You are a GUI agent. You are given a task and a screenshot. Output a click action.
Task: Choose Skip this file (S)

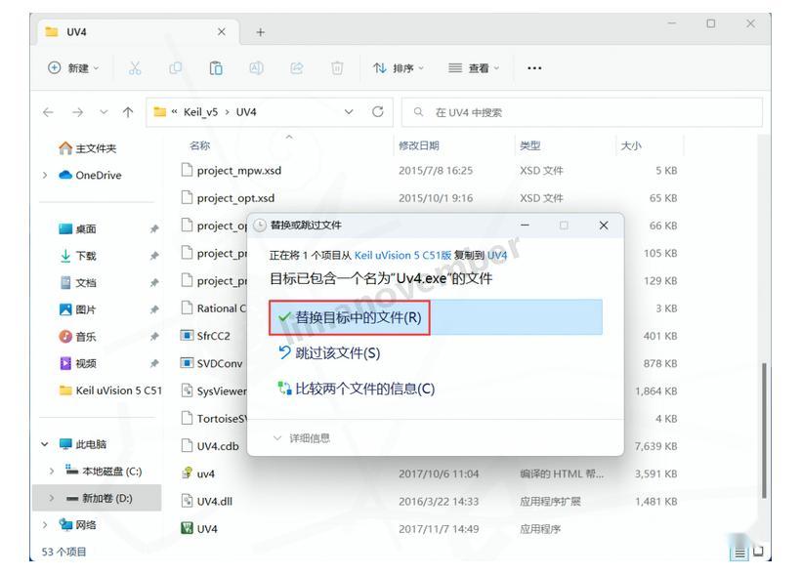click(x=329, y=352)
